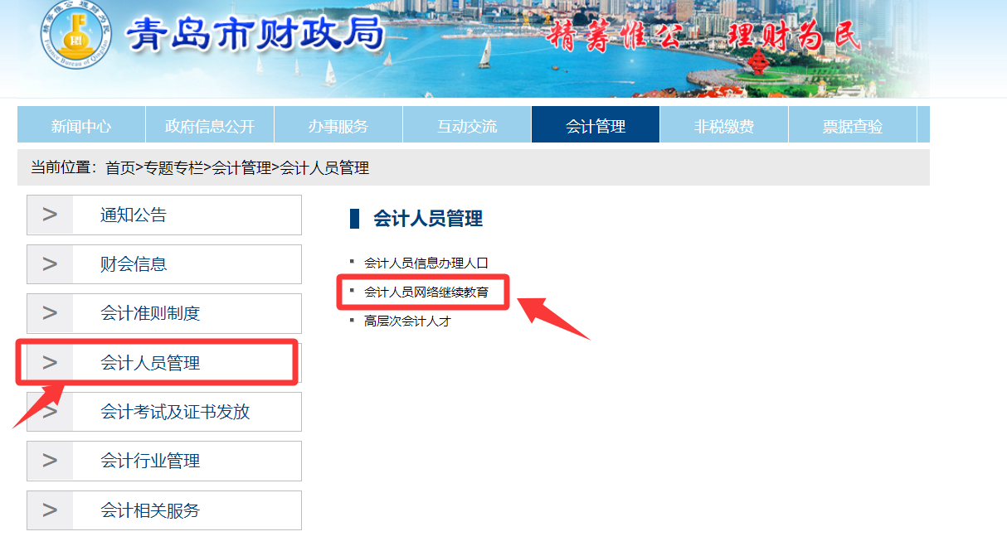The height and width of the screenshot is (546, 1007).
Task: Open the 政府信息公开 navigation tab
Action: point(210,125)
